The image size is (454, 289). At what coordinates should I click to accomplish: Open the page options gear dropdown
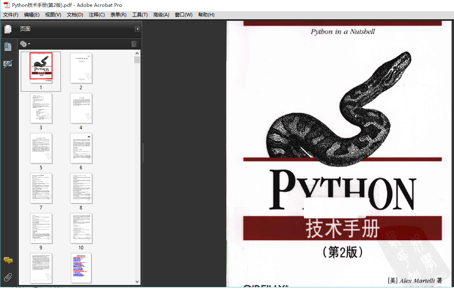point(25,44)
